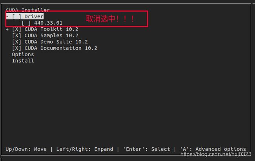Screen dimensions: 255x161
Task: Select the CUDA Toolkit 10.2 label
Action: 51,29
